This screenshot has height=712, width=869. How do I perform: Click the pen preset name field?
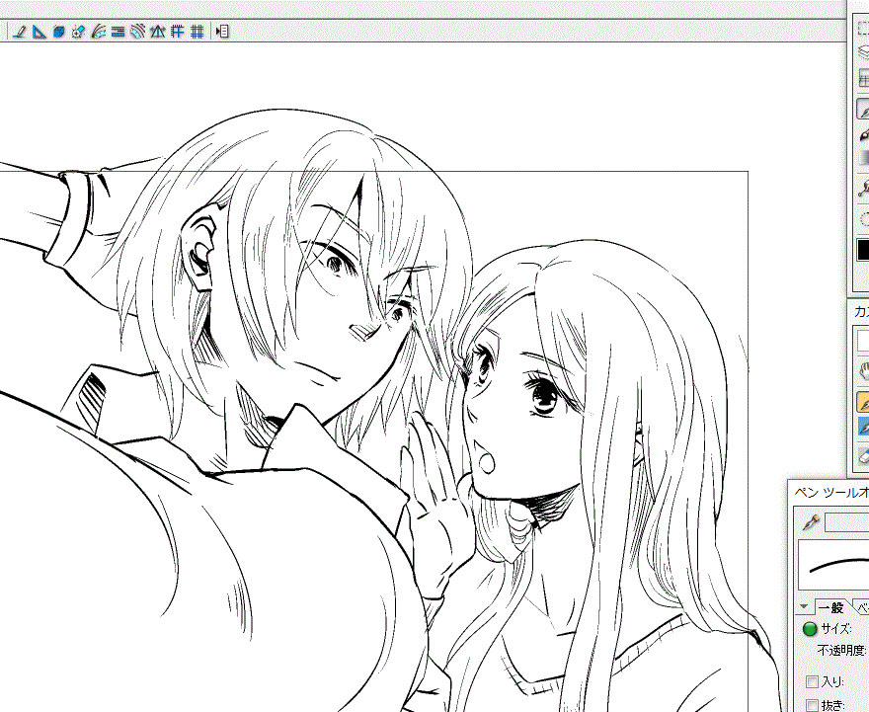847,522
